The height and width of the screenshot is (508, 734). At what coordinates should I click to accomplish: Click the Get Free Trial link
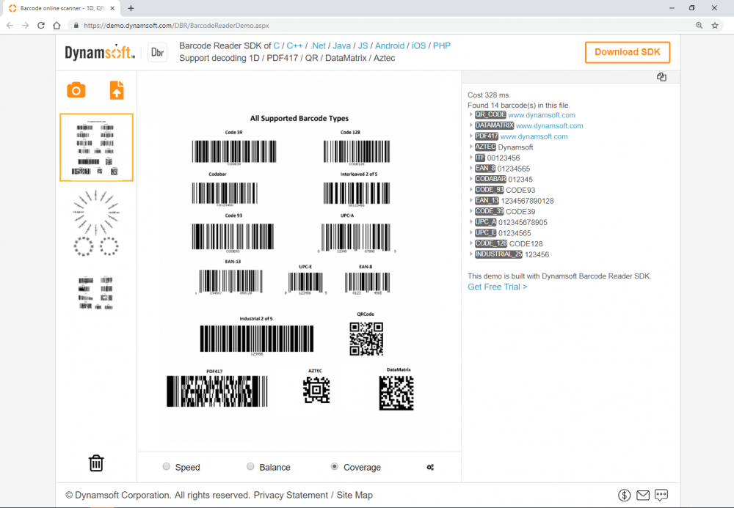click(497, 287)
